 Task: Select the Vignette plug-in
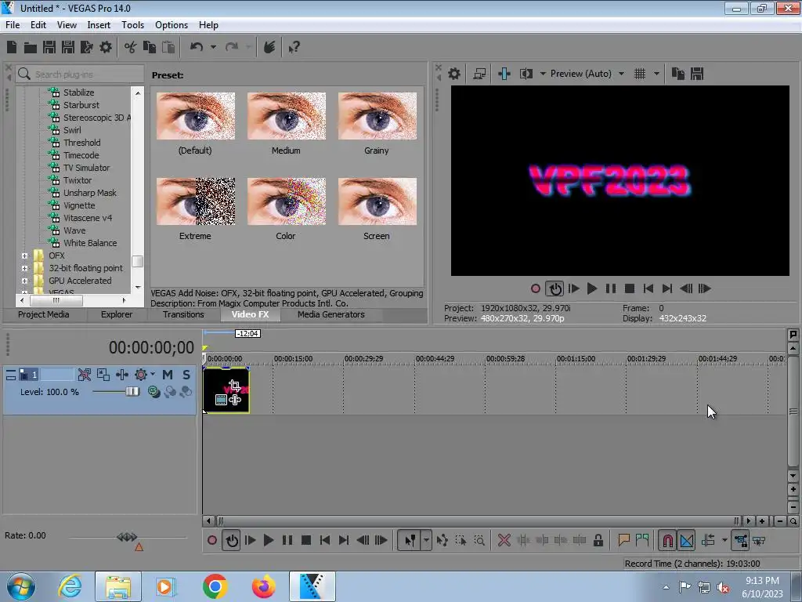point(79,205)
